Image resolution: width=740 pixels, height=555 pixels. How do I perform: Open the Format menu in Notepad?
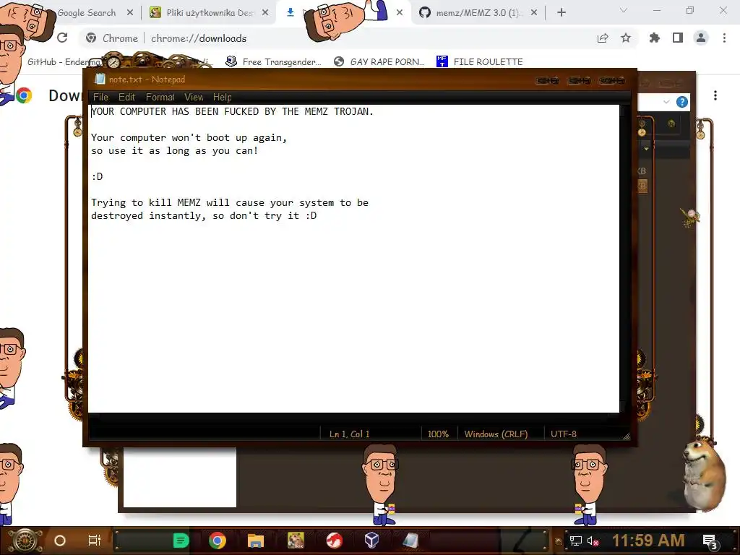[x=160, y=98]
